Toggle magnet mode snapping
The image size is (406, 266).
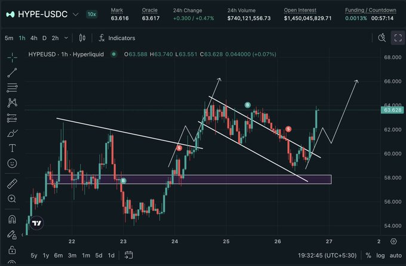pos(12,219)
